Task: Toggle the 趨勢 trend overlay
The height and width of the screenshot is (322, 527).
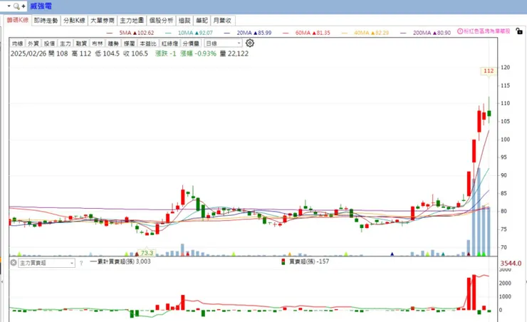Action: point(113,43)
